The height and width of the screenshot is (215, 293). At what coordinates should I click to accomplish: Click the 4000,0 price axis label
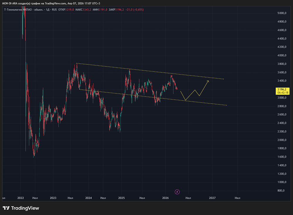[x=282, y=55]
